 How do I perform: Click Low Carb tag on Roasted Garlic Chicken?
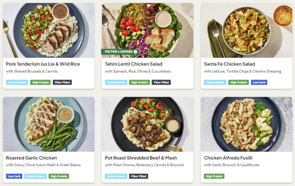coord(14,176)
